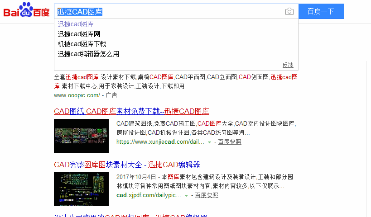Image resolution: width=371 pixels, height=217 pixels.
Task: Click the 反馈 feedback link
Action: coord(288,65)
